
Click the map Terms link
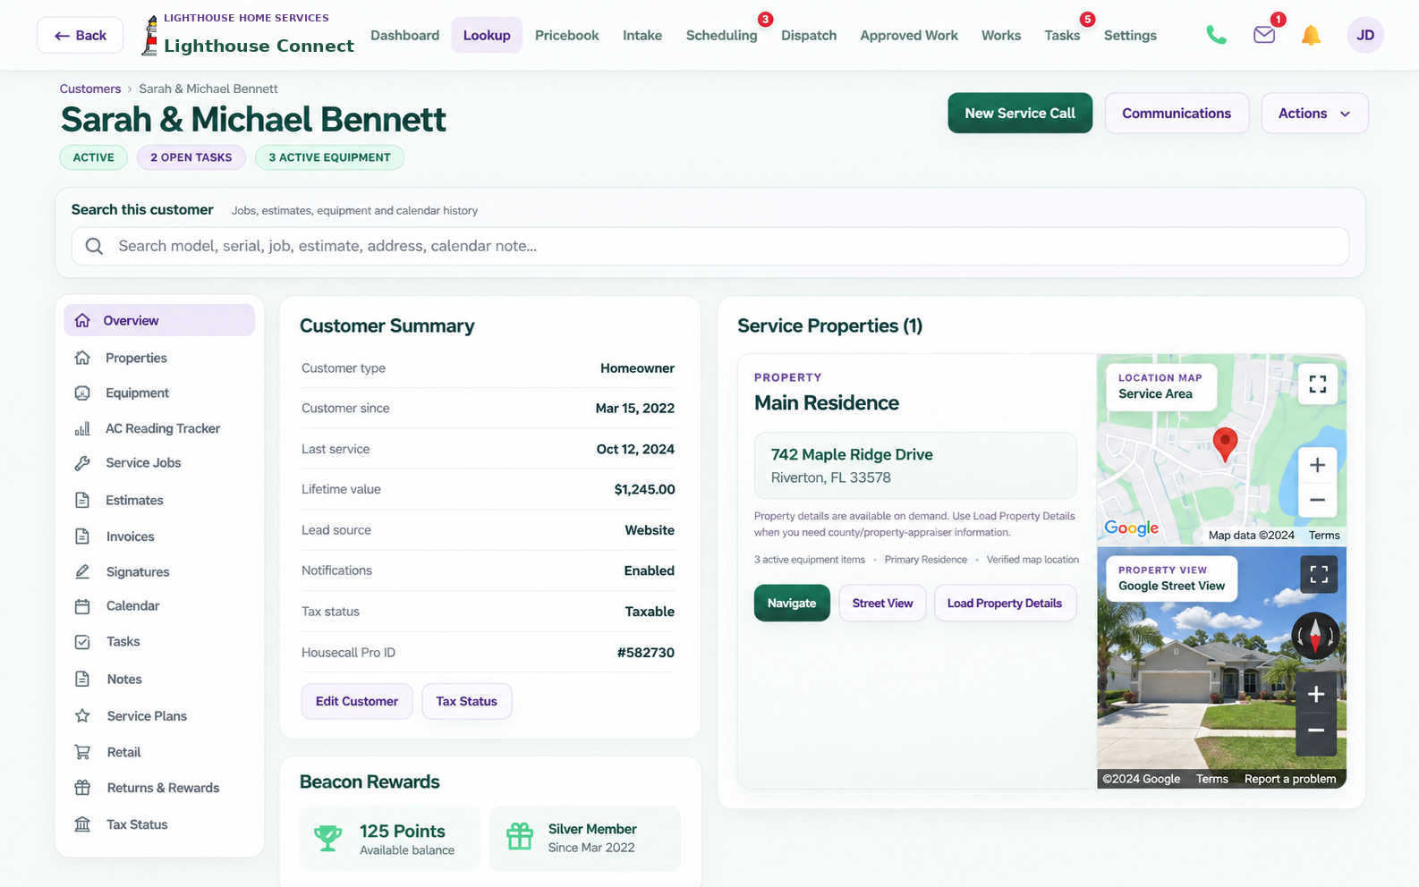coord(1324,535)
